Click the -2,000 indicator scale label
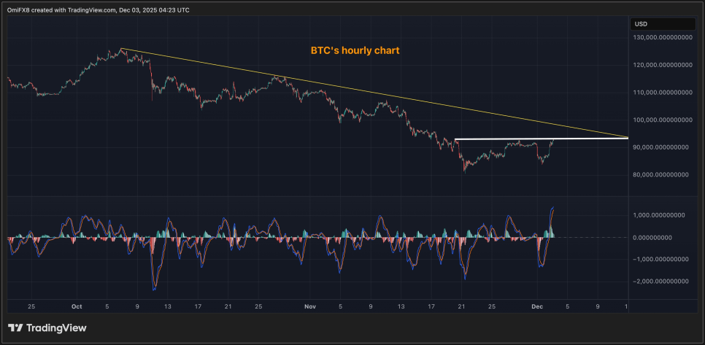The width and height of the screenshot is (705, 345). point(660,282)
